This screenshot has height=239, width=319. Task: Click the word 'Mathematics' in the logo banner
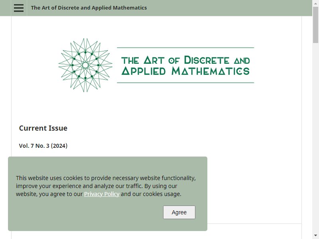(211, 71)
